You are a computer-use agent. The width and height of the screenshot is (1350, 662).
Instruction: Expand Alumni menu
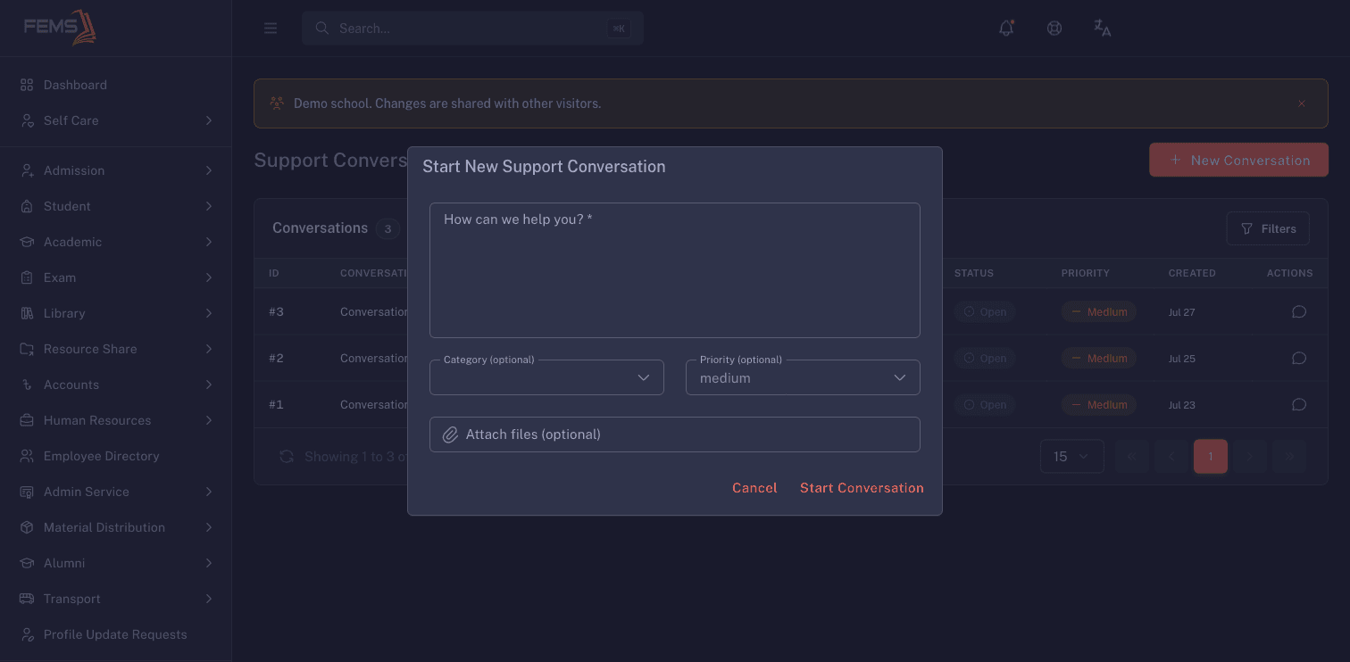point(116,563)
